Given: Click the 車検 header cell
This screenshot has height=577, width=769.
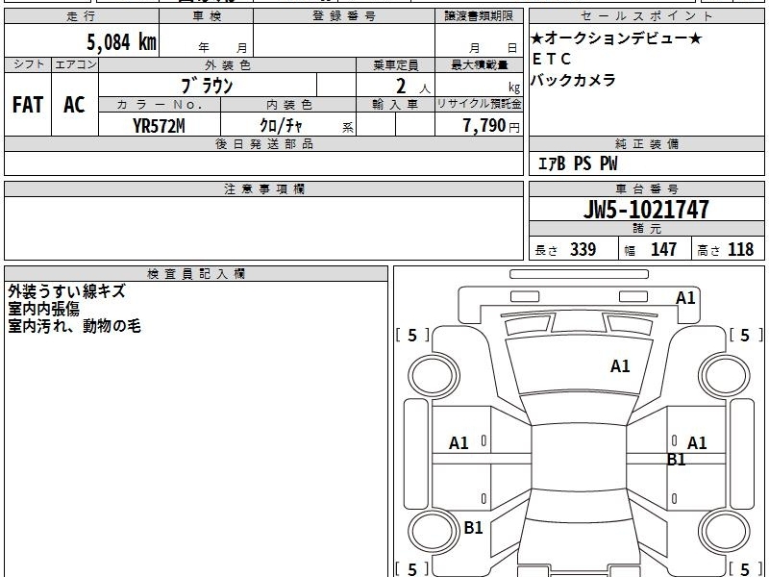Looking at the screenshot, I should click(x=207, y=16).
